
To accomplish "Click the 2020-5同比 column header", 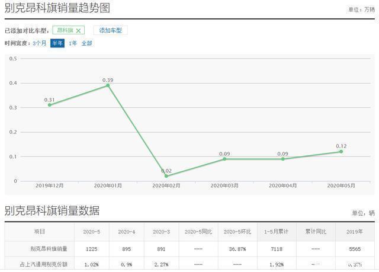I will pyautogui.click(x=198, y=232).
